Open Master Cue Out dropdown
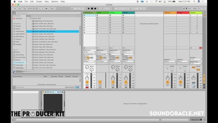The width and height of the screenshot is (218, 123). tap(196, 59)
